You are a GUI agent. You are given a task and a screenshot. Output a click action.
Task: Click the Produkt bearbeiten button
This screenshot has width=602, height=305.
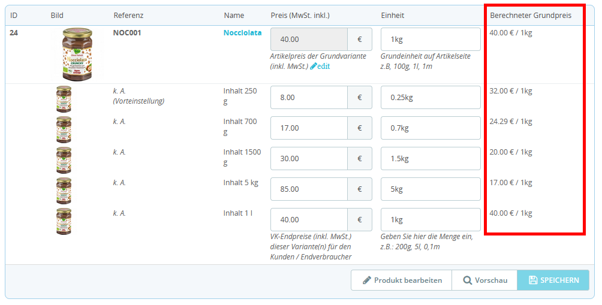coord(402,280)
